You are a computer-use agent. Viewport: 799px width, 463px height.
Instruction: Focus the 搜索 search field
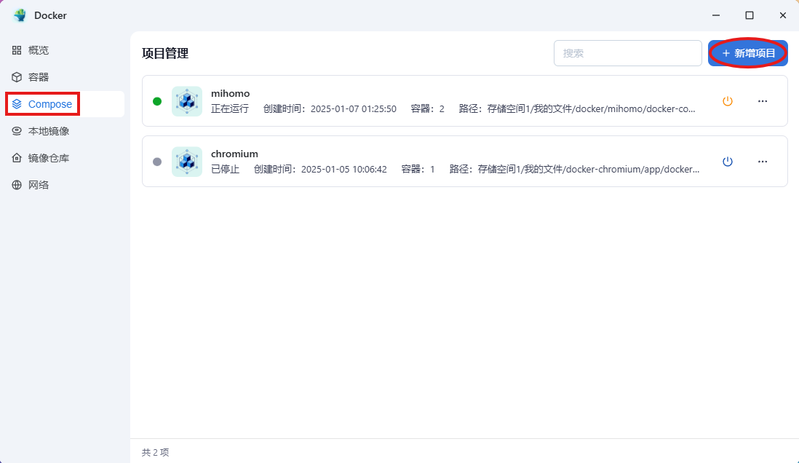pyautogui.click(x=628, y=53)
